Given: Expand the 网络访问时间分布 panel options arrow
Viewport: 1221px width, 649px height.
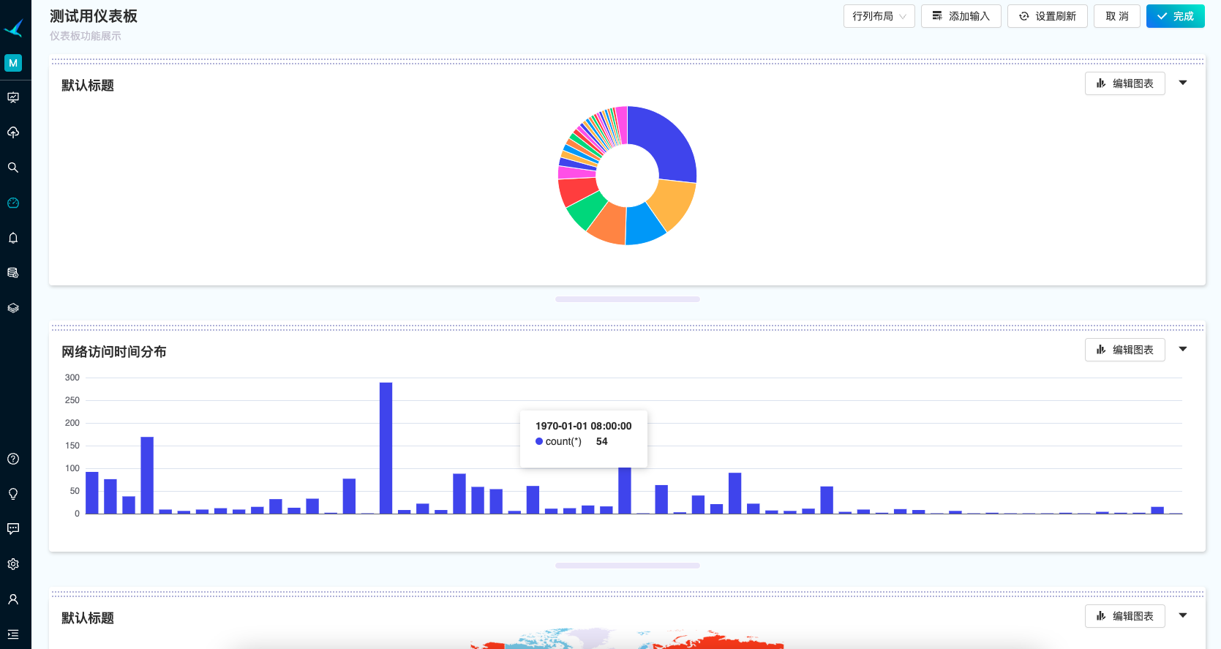Looking at the screenshot, I should click(1183, 349).
